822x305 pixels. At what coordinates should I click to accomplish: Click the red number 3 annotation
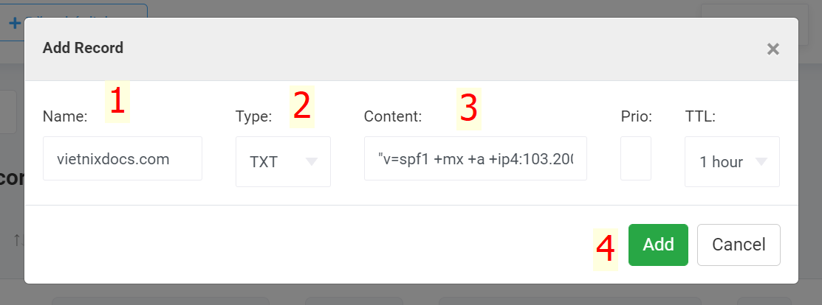pyautogui.click(x=469, y=109)
